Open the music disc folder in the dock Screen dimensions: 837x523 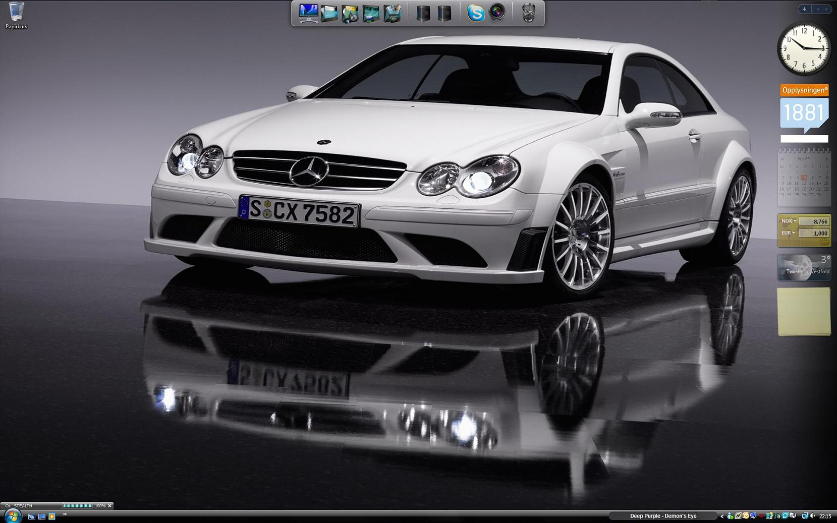350,13
